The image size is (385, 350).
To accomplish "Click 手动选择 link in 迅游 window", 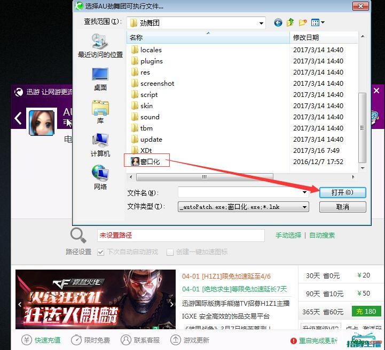I will [x=288, y=235].
